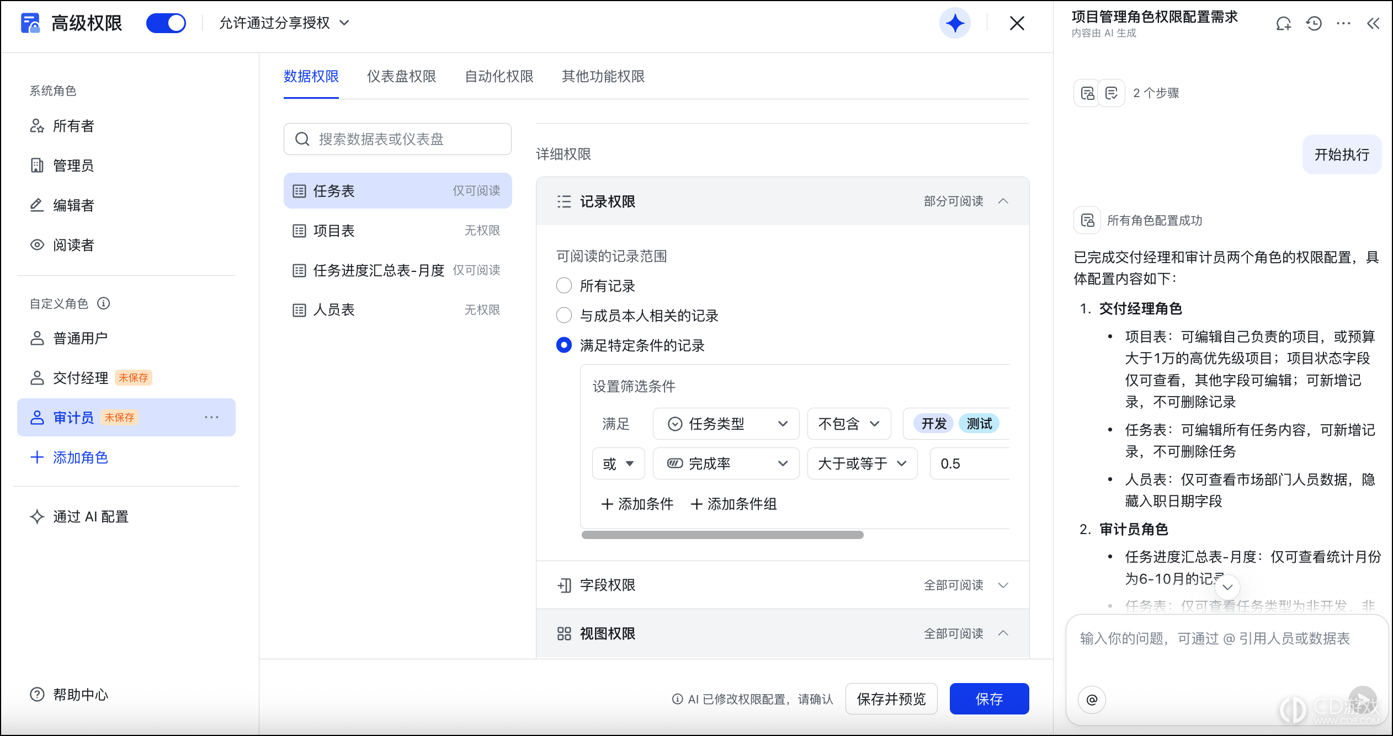Viewport: 1393px width, 736px height.
Task: Open more options for 审计员 role
Action: [x=211, y=418]
